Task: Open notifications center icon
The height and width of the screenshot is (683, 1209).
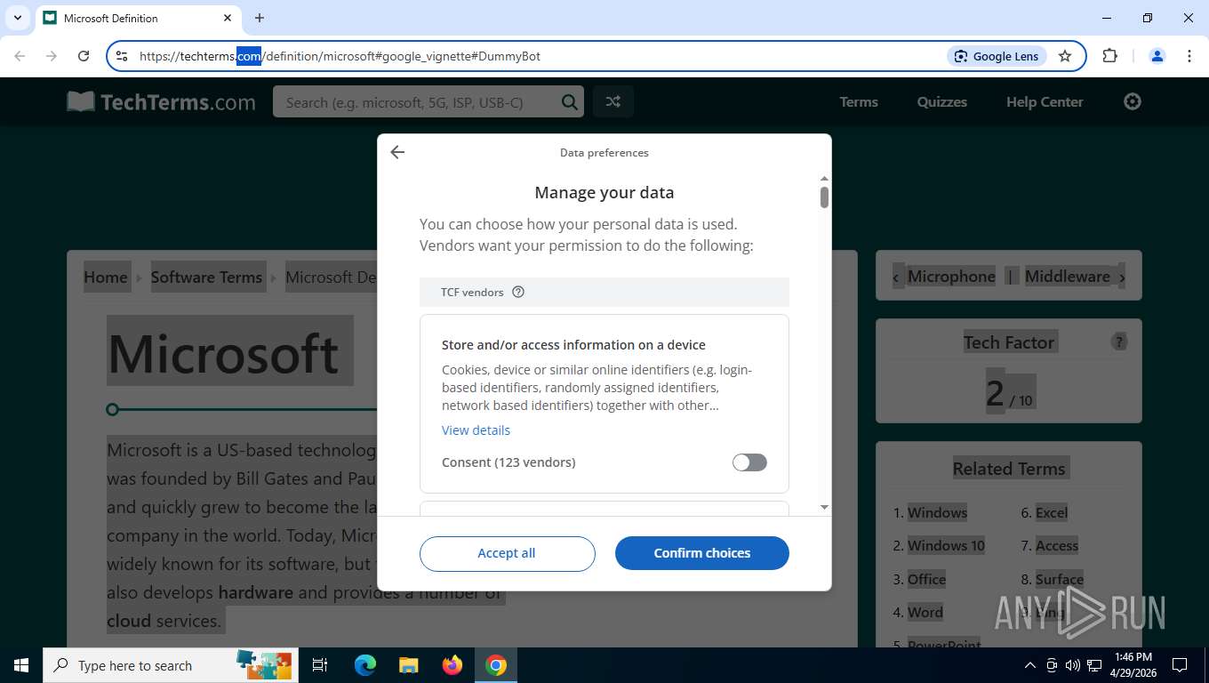Action: point(1180,665)
